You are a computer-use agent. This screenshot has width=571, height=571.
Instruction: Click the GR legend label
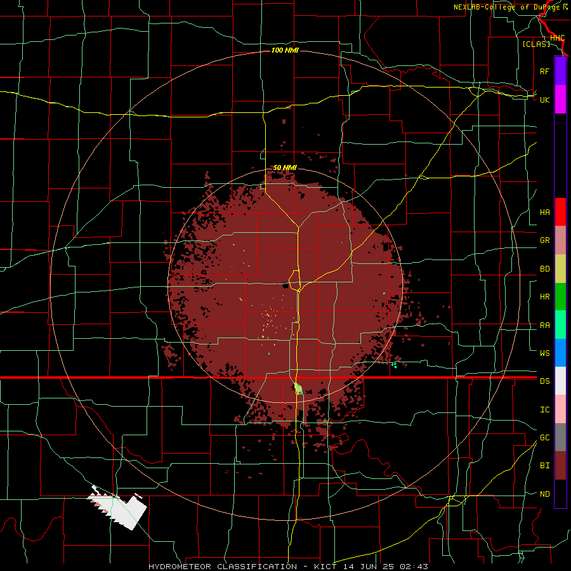point(544,240)
